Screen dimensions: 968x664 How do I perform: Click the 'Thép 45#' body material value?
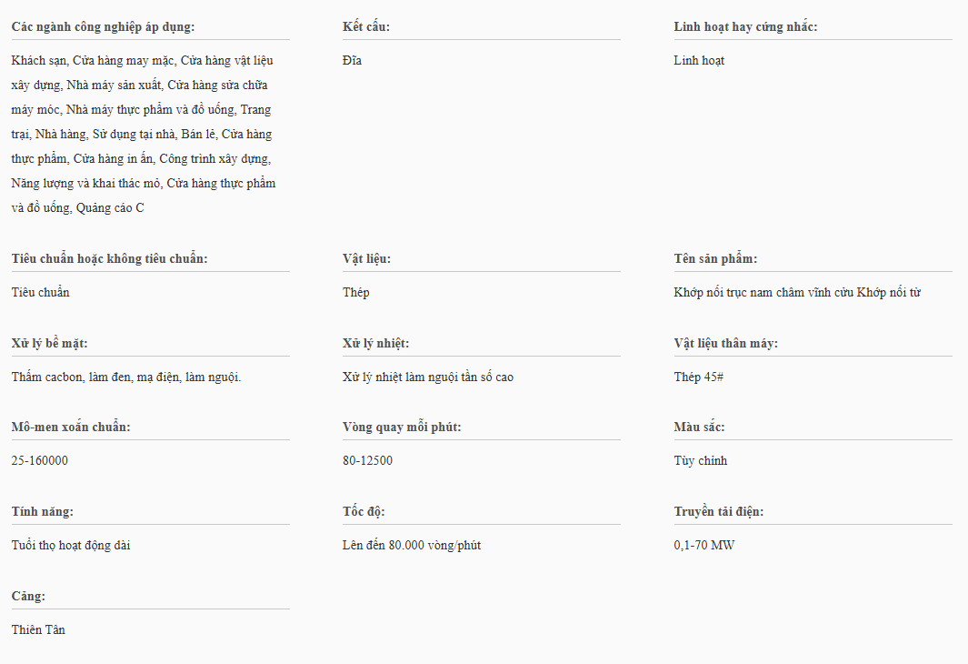(698, 377)
